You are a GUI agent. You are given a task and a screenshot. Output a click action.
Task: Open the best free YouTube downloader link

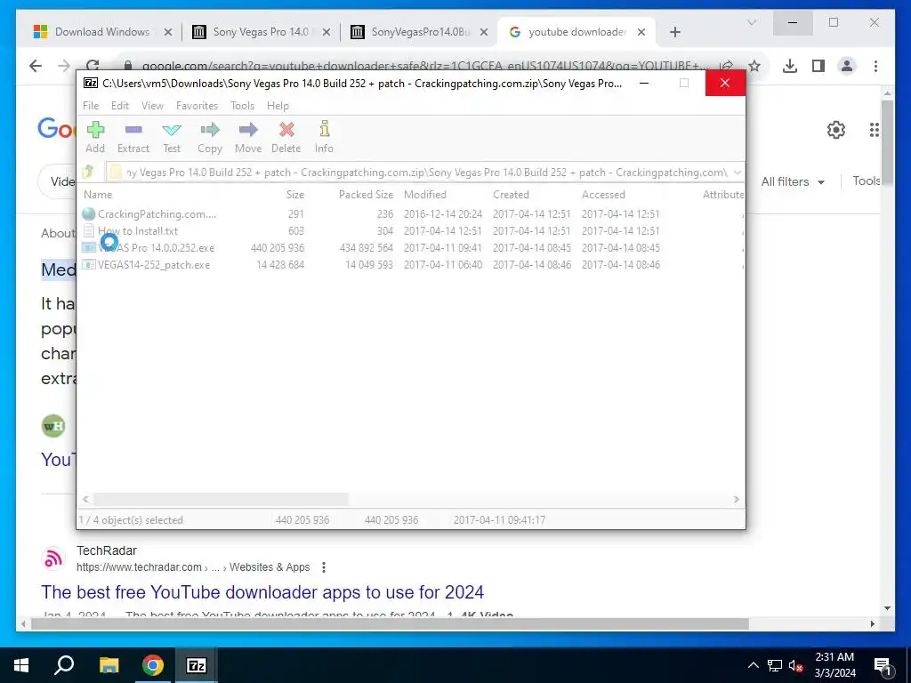coord(262,591)
